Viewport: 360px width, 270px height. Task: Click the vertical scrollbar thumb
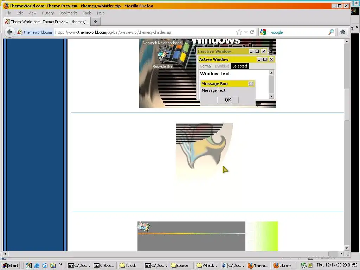[347, 104]
